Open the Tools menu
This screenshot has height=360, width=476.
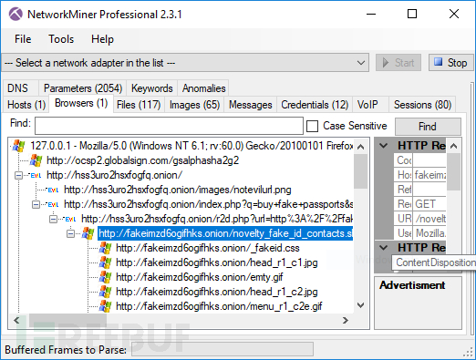pyautogui.click(x=61, y=39)
